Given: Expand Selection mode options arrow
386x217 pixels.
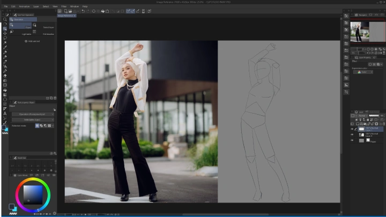Looking at the screenshot, I should coord(53,126).
